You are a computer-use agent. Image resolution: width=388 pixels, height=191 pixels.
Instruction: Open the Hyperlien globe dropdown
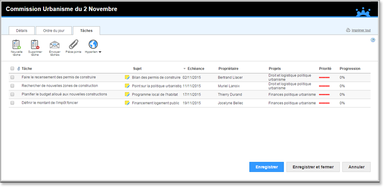pyautogui.click(x=93, y=45)
